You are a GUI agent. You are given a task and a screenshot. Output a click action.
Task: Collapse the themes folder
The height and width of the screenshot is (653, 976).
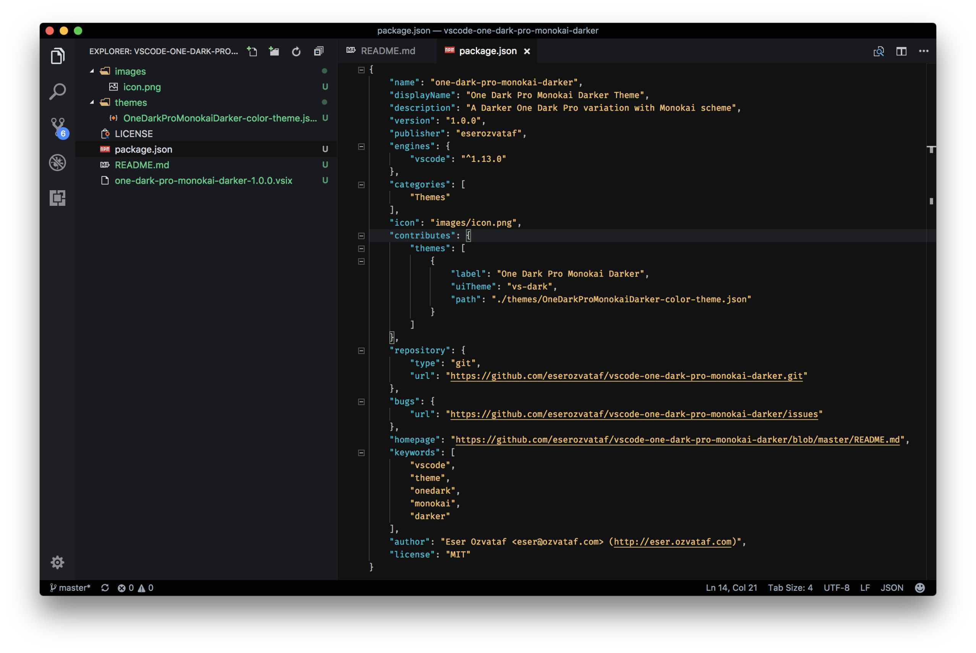[92, 102]
